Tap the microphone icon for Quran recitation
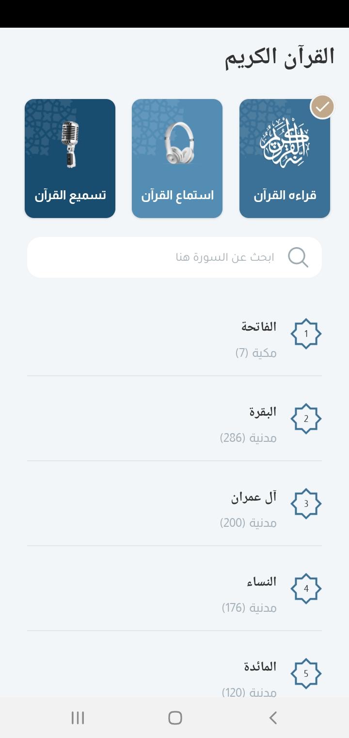 [70, 145]
